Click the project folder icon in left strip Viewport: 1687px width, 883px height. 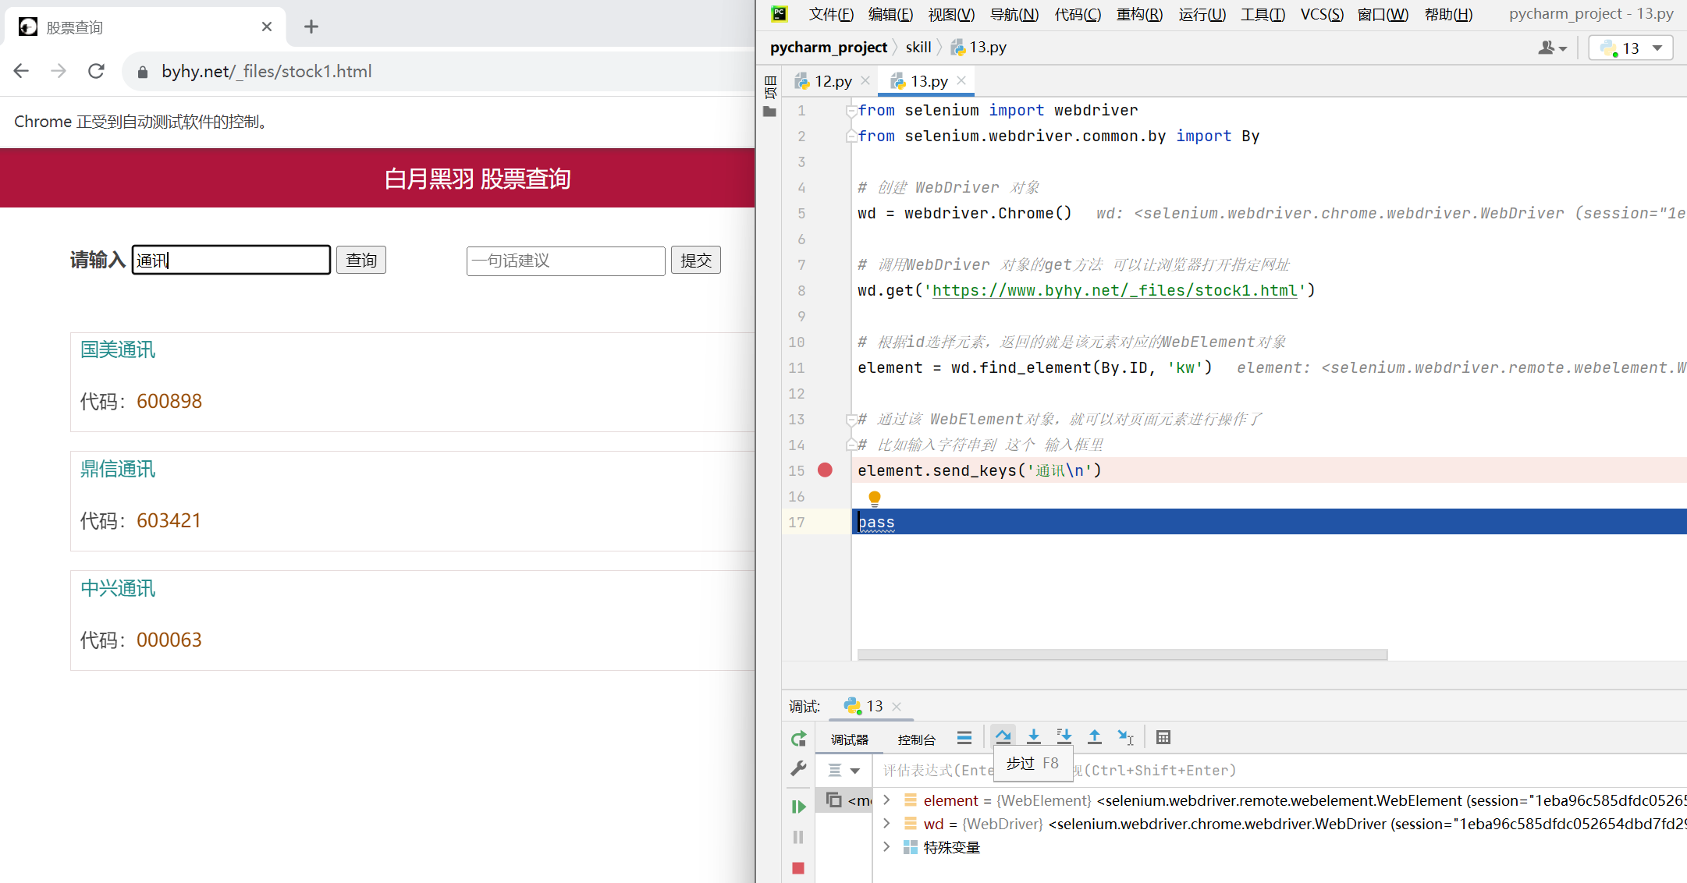click(x=770, y=112)
